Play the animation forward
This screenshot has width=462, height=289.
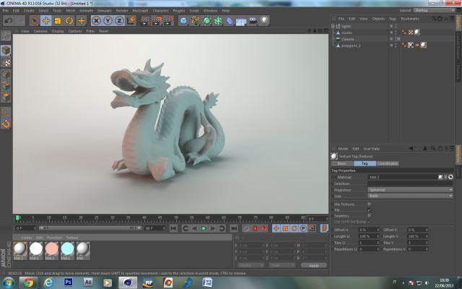point(204,228)
